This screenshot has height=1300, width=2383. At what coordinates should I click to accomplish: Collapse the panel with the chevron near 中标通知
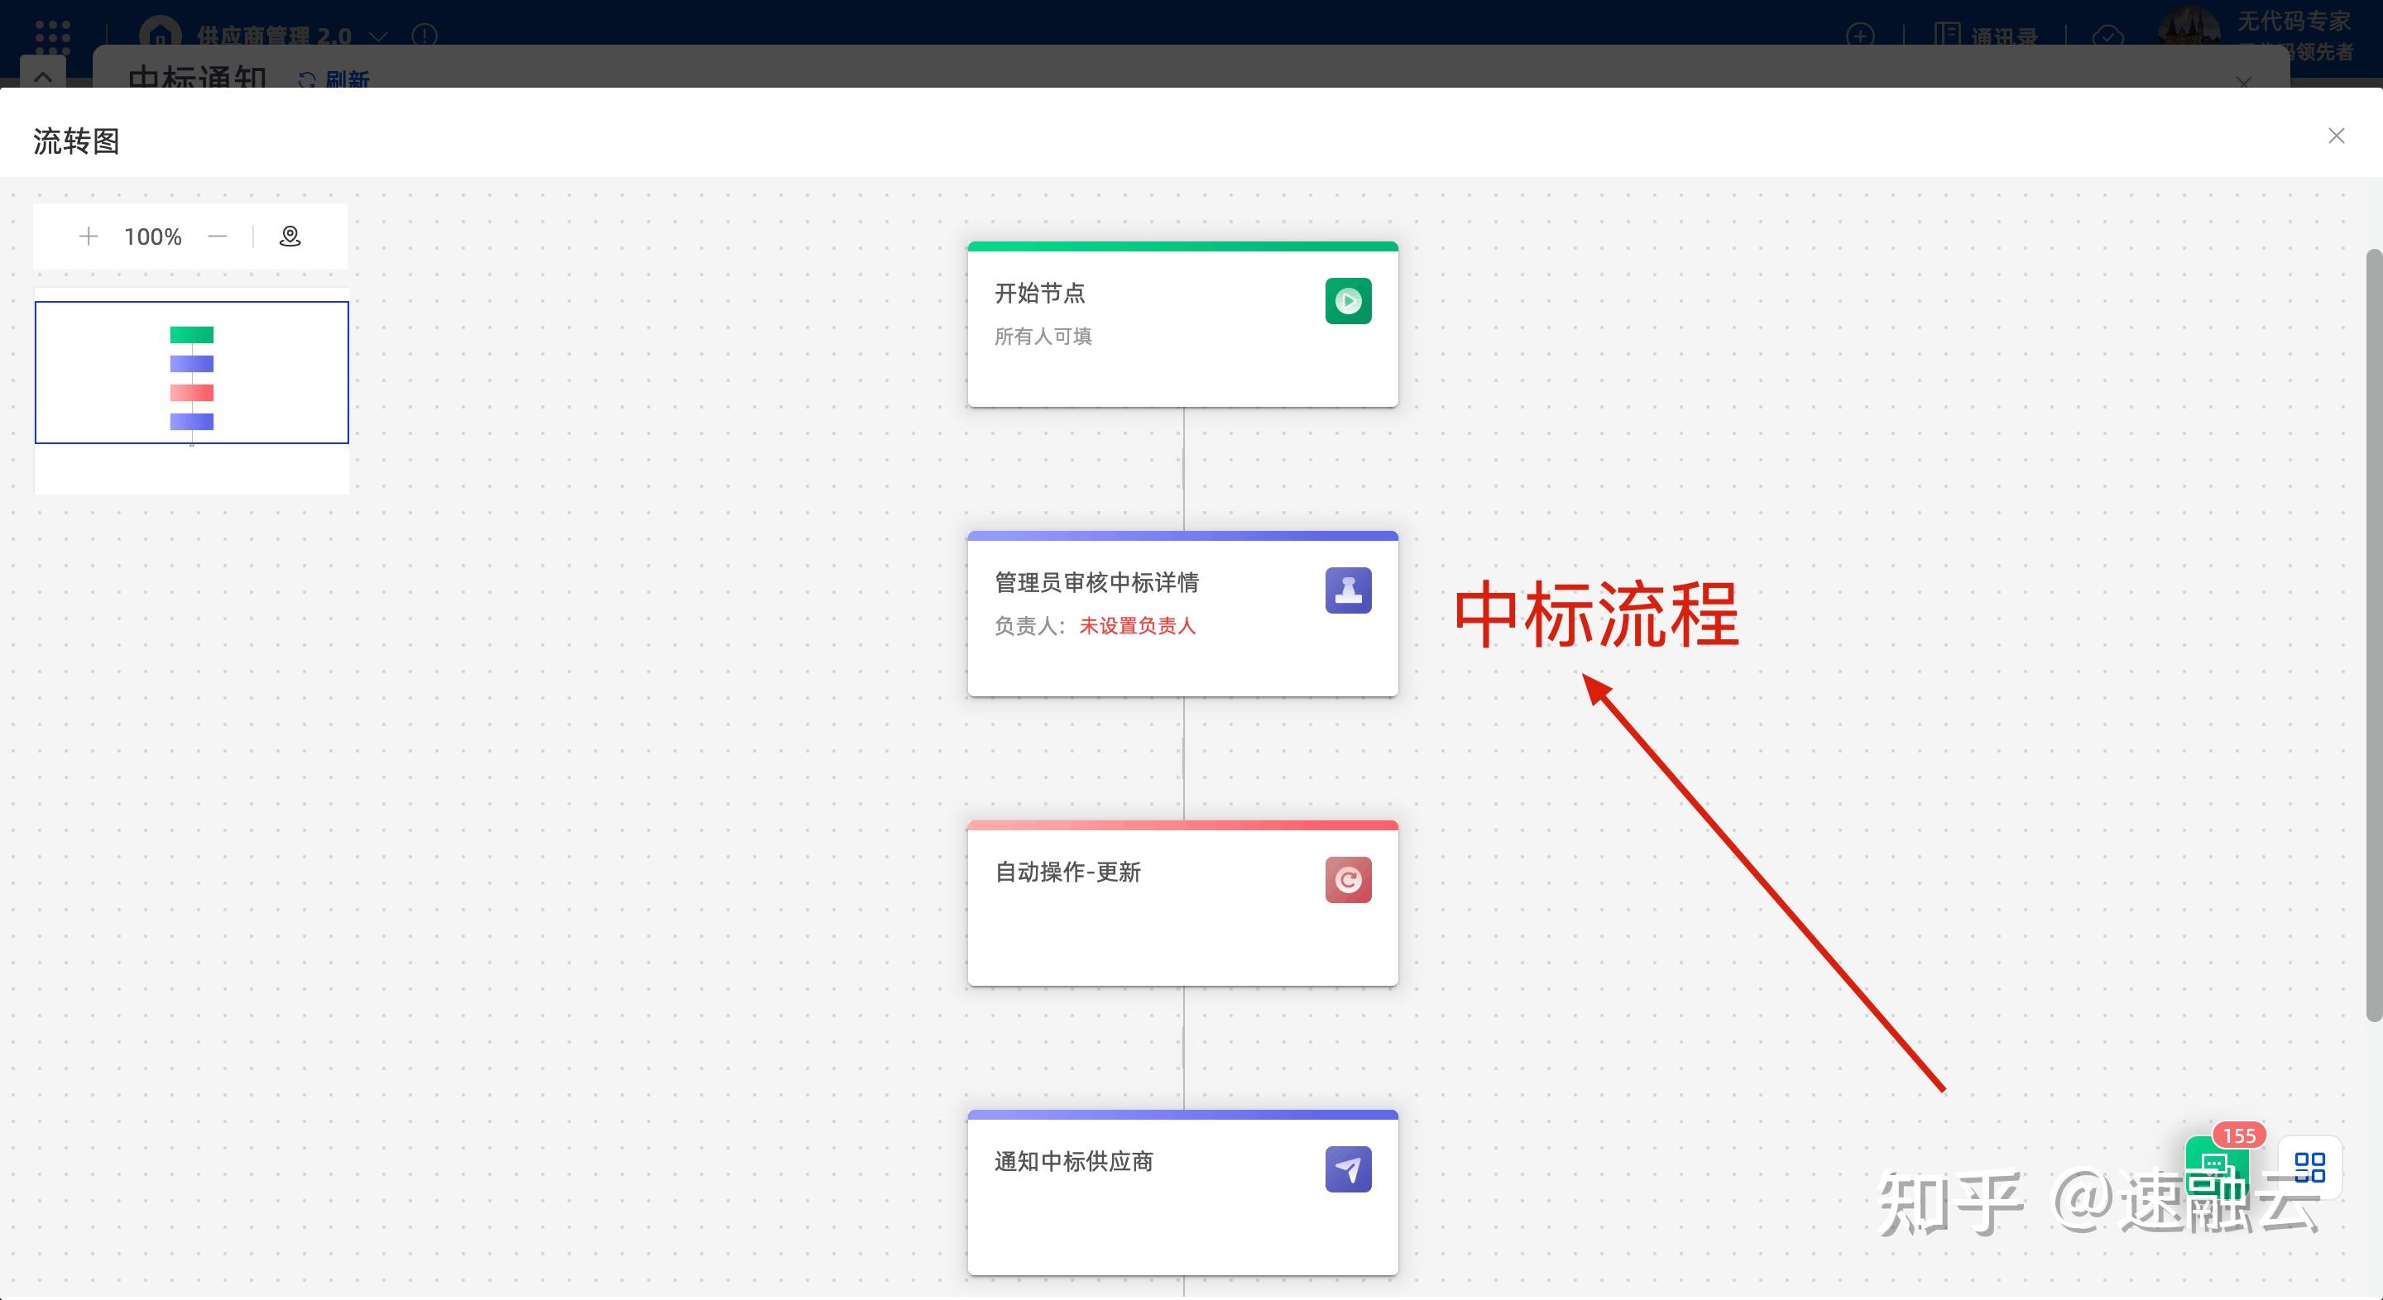pyautogui.click(x=44, y=77)
